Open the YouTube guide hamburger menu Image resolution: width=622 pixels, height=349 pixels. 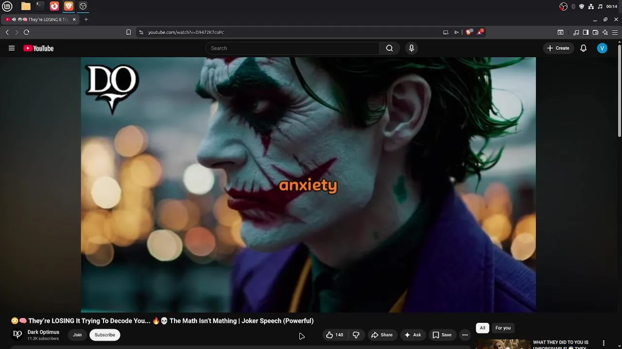coord(12,48)
